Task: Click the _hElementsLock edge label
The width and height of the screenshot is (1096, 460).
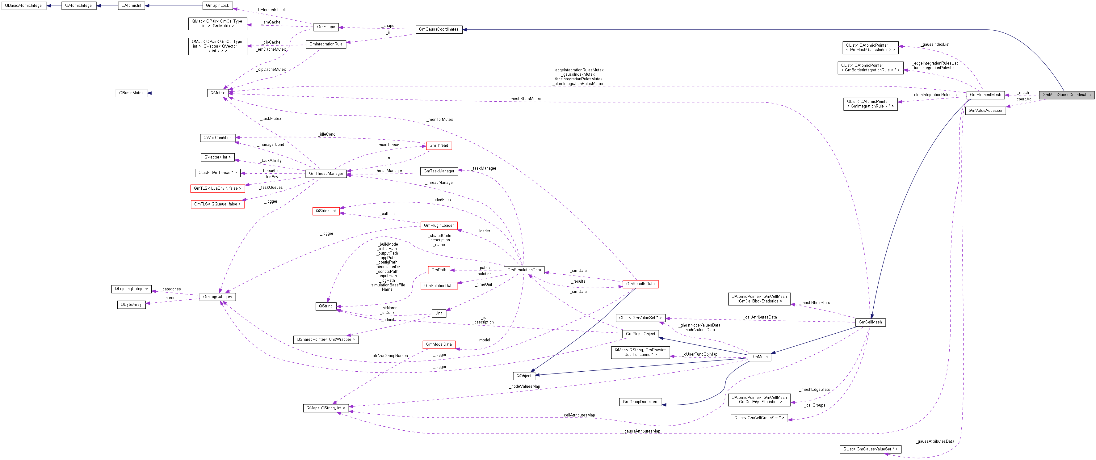Action: click(271, 10)
